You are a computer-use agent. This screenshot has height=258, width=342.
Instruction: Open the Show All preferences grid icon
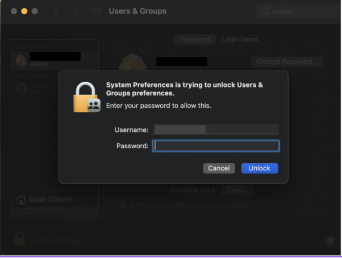coord(97,11)
